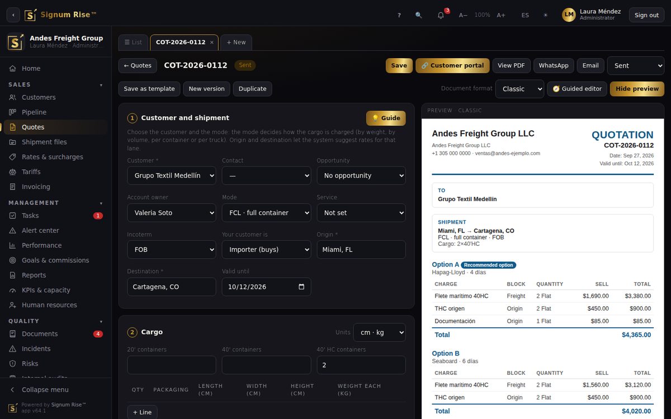Close the COT-2026-0112 tab

(x=211, y=42)
